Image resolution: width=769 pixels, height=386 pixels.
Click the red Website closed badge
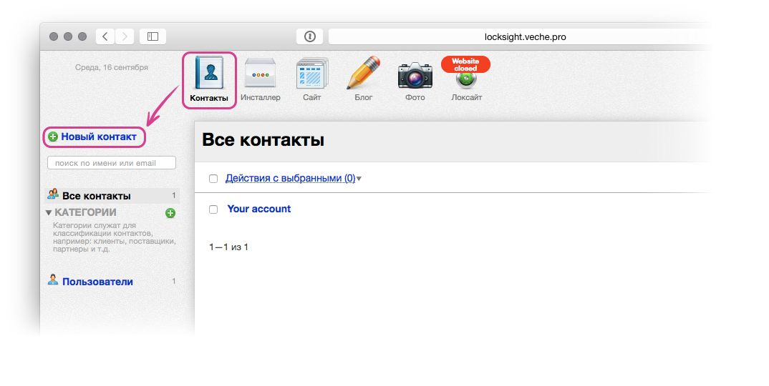(x=465, y=64)
